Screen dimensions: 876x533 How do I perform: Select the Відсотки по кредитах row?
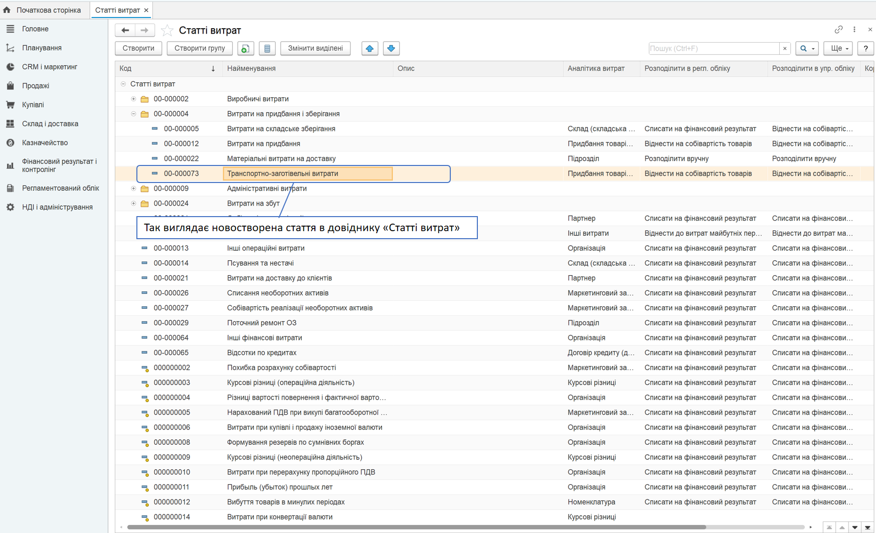(x=494, y=353)
